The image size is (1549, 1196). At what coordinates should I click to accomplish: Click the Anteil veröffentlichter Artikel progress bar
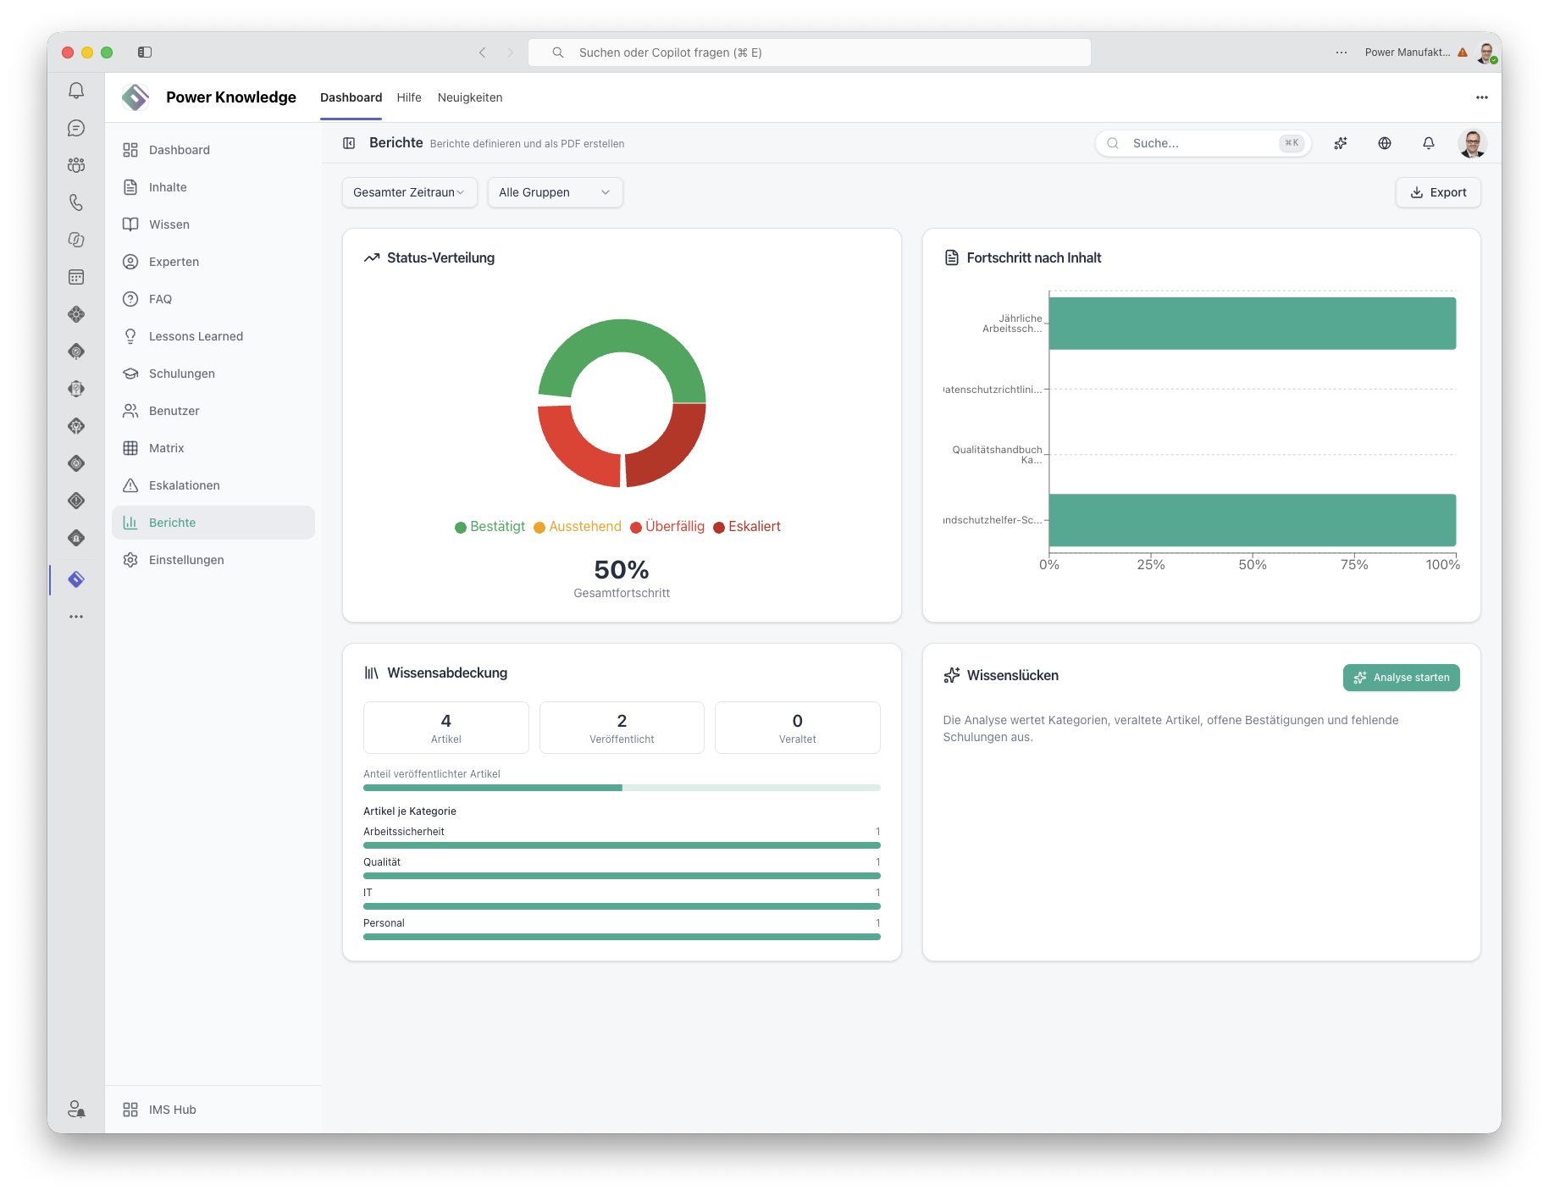(x=622, y=788)
